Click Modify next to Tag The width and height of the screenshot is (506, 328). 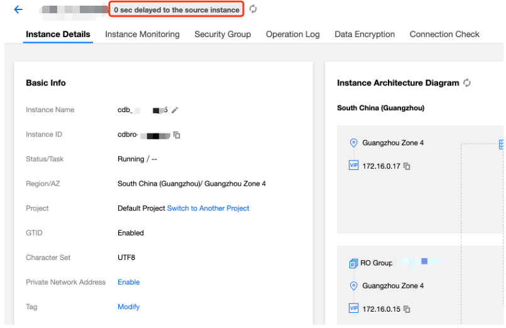(128, 307)
